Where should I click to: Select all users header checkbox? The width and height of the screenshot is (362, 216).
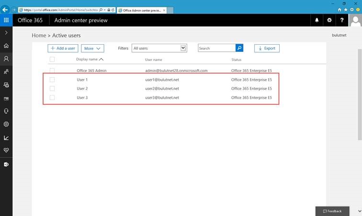pyautogui.click(x=52, y=59)
